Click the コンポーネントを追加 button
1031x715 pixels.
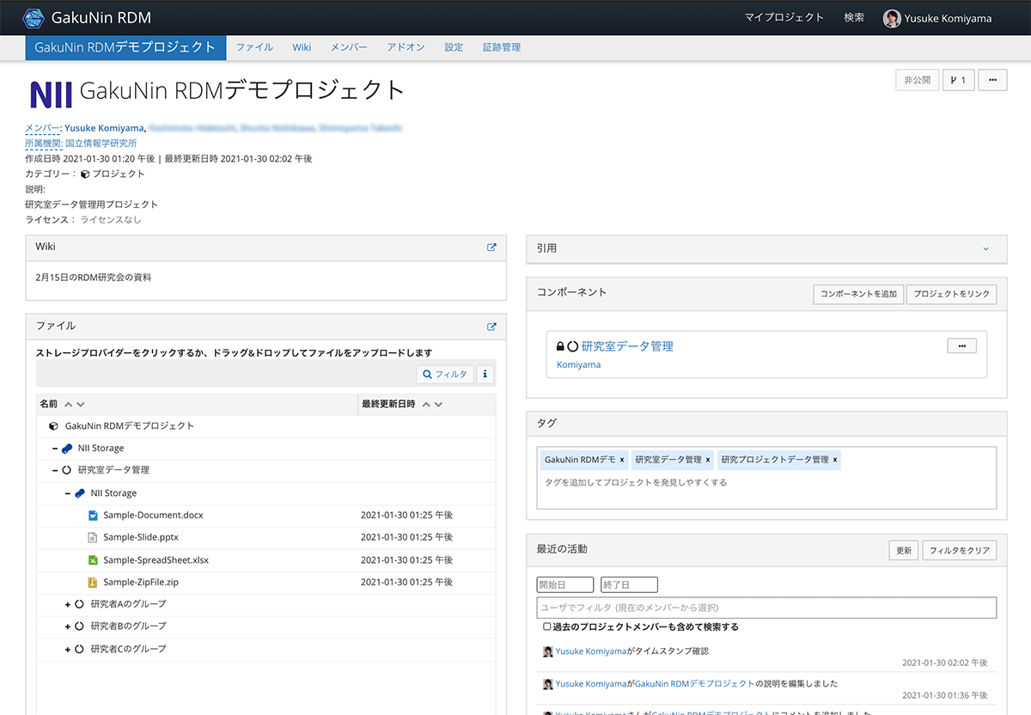tap(858, 294)
